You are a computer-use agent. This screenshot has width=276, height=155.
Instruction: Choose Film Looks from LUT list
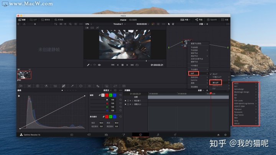coord(245,101)
